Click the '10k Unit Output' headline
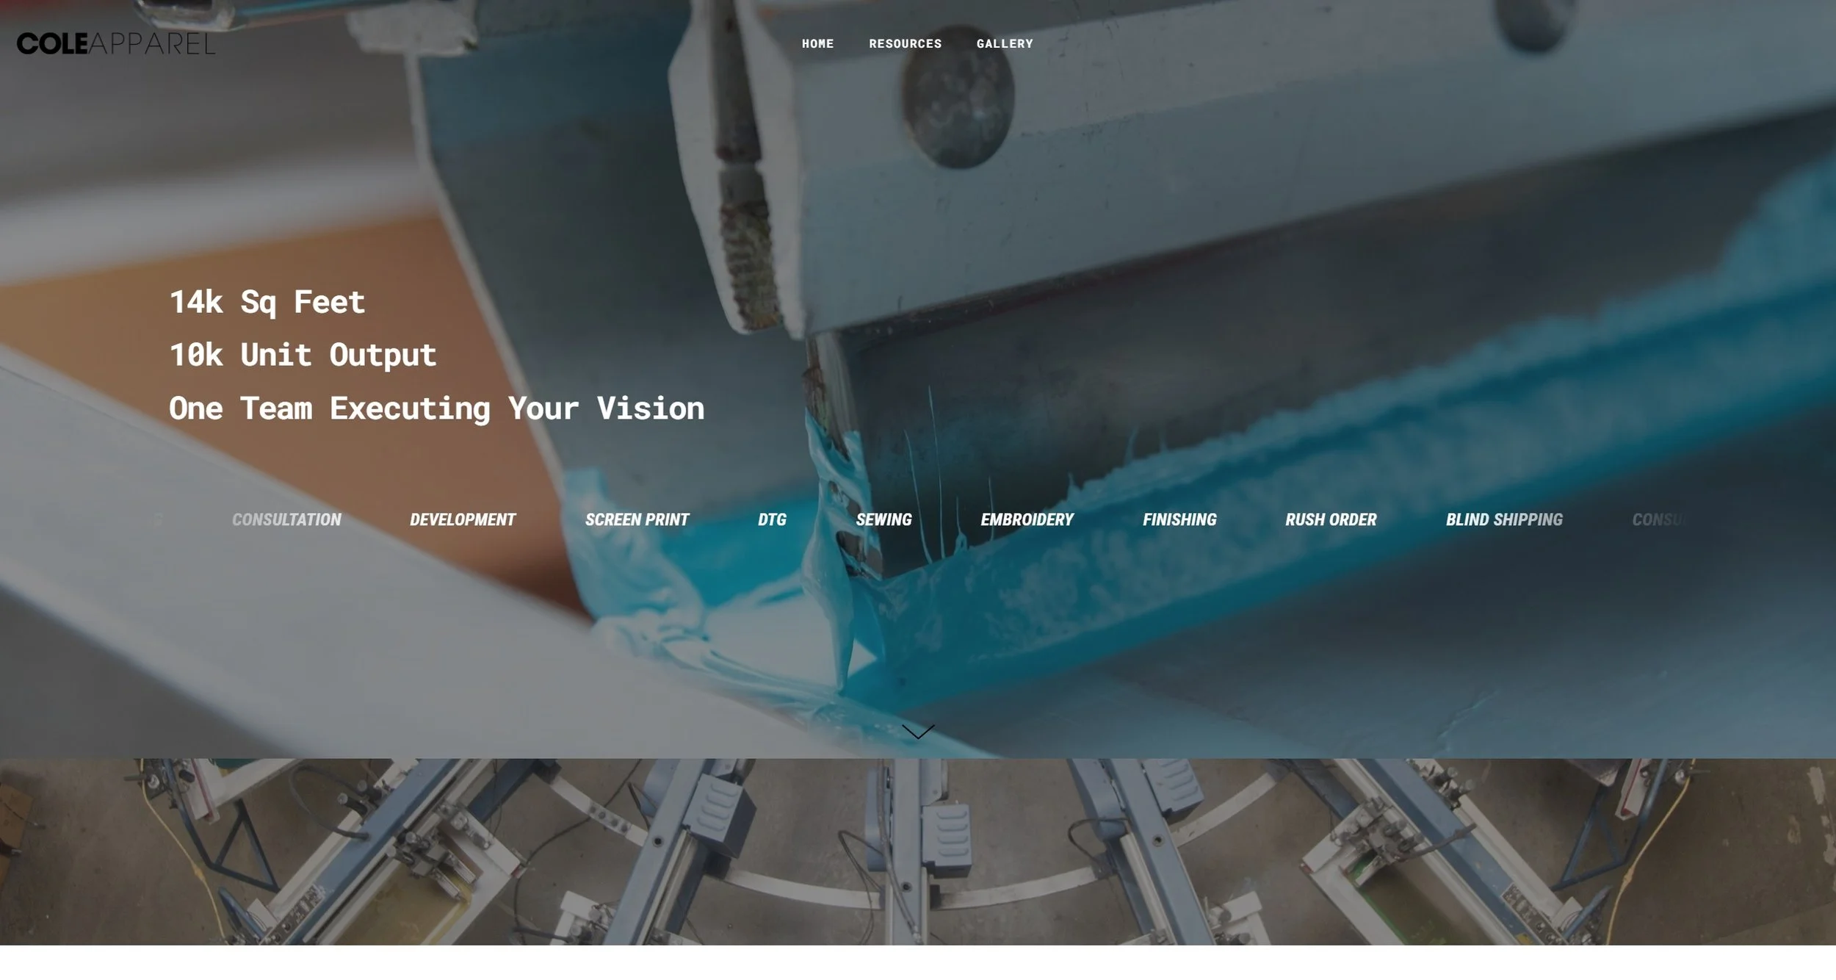Screen dimensions: 1836x980 (303, 355)
